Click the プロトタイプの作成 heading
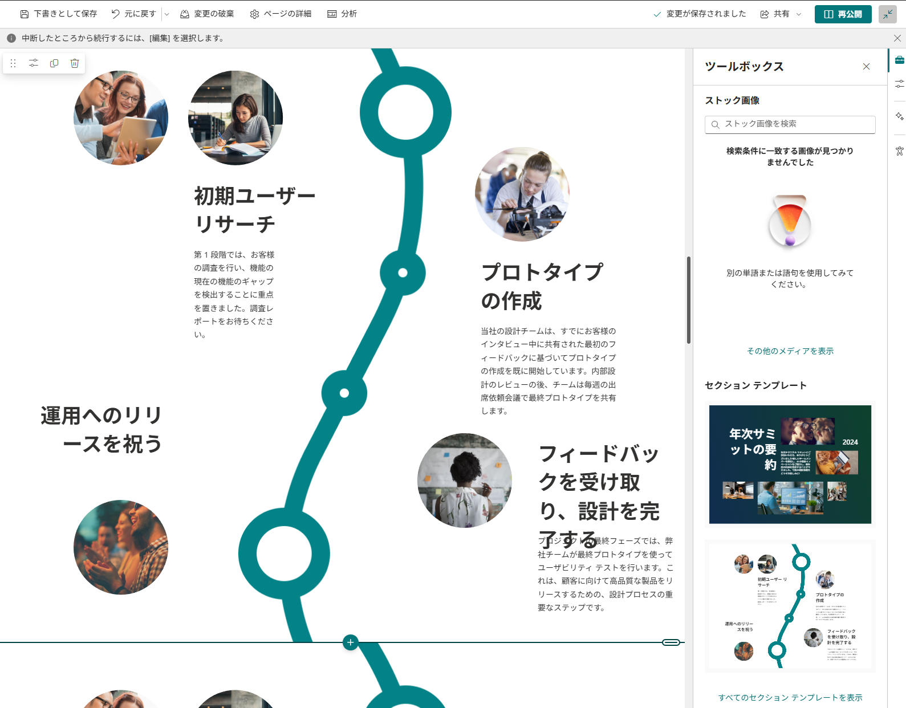This screenshot has height=708, width=906. pos(542,286)
